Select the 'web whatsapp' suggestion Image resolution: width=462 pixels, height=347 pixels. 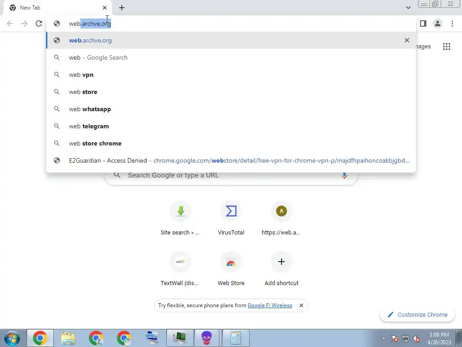(x=231, y=109)
